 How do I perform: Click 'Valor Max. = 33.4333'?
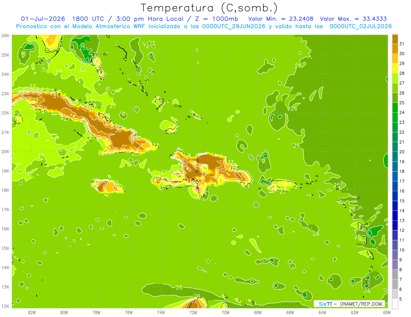pyautogui.click(x=353, y=19)
